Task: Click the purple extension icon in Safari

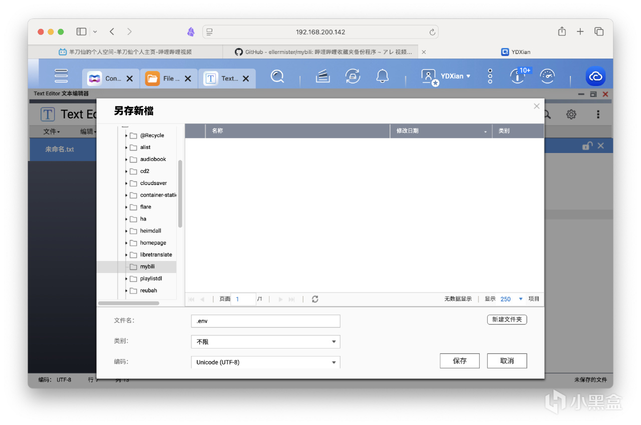Action: tap(191, 32)
